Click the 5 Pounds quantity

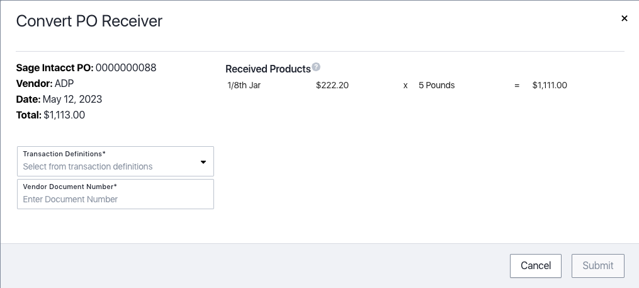[x=436, y=85]
